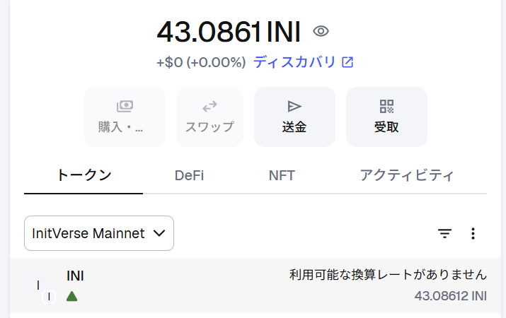Screen dimensions: 506x318
Task: Click the green triangle under INI
Action: [x=71, y=296]
